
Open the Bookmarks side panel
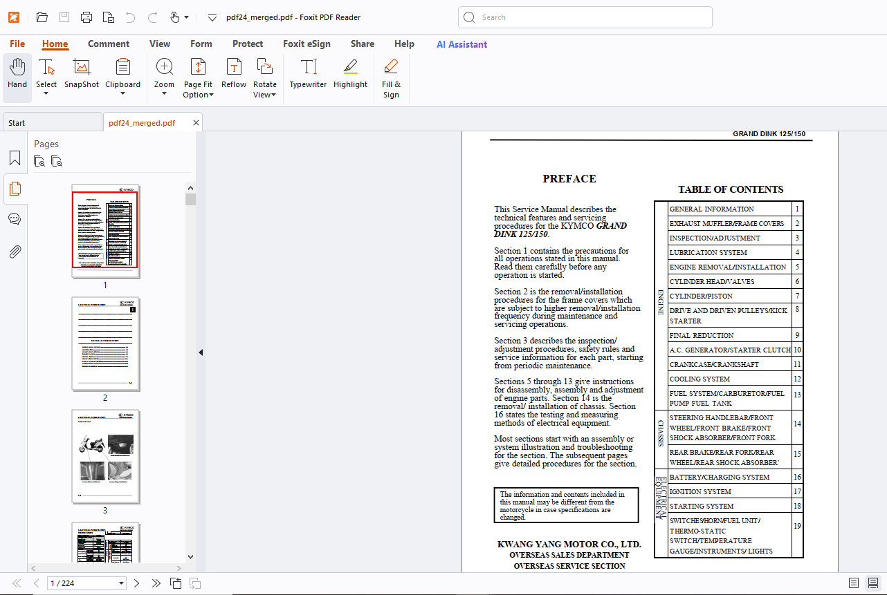15,158
